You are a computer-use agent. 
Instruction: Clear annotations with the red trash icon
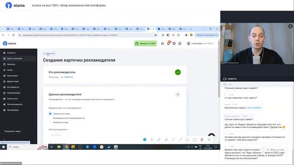[202, 139]
